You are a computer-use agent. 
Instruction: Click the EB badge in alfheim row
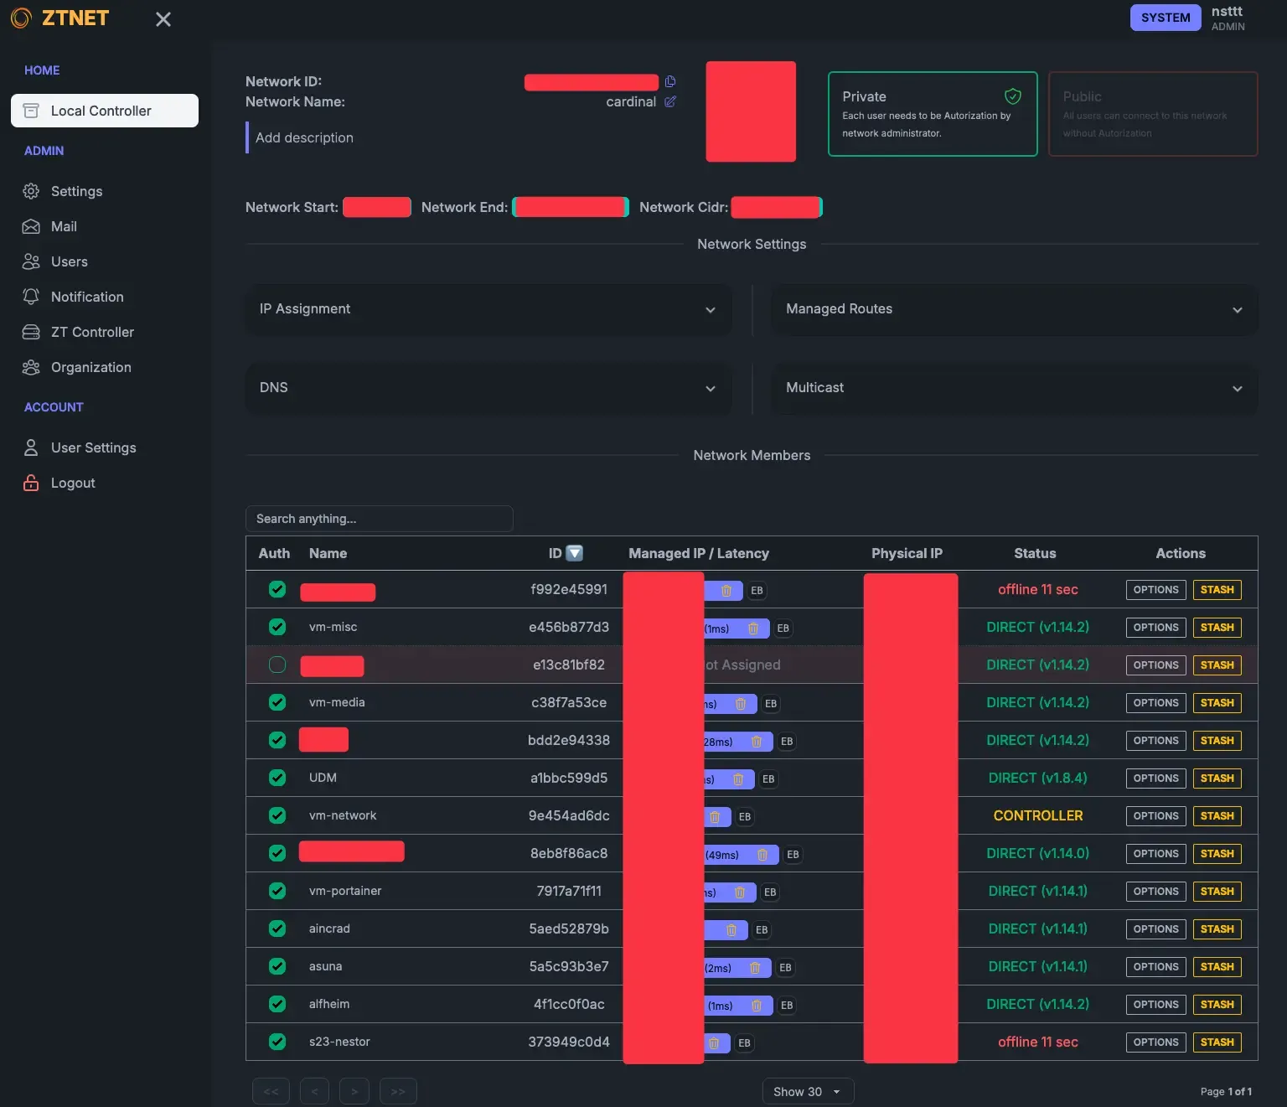pyautogui.click(x=787, y=1006)
